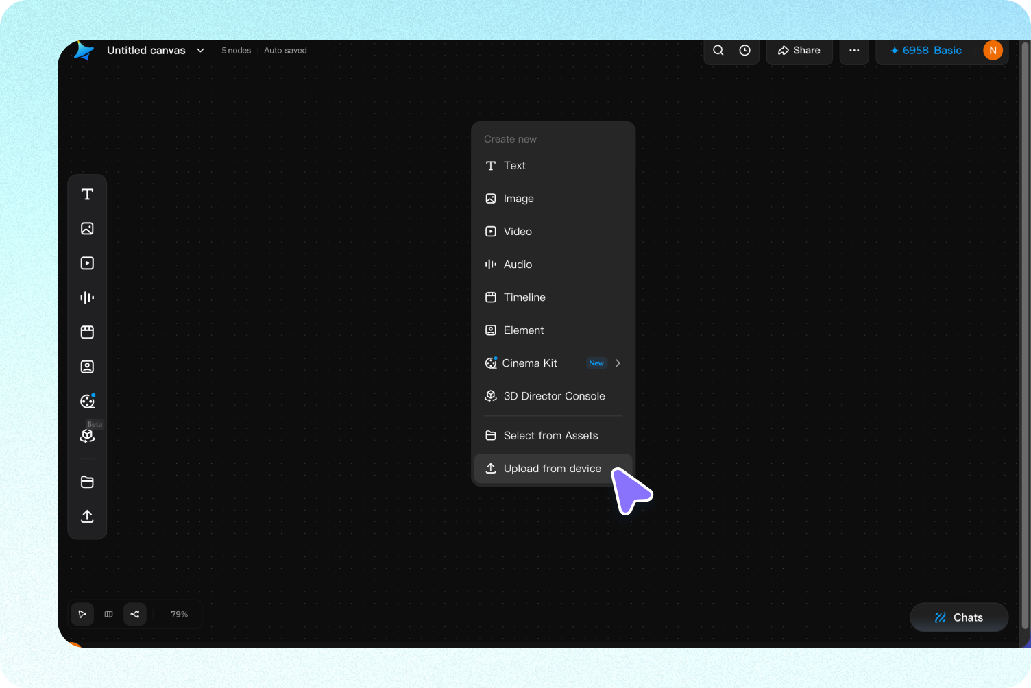Choose Element from Create new menu

(553, 330)
